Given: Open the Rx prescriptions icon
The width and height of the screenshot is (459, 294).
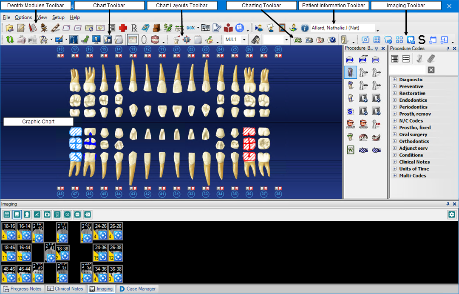Looking at the screenshot, I should pos(134,28).
